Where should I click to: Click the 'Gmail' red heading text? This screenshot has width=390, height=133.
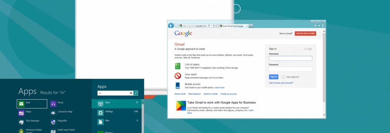click(x=179, y=44)
